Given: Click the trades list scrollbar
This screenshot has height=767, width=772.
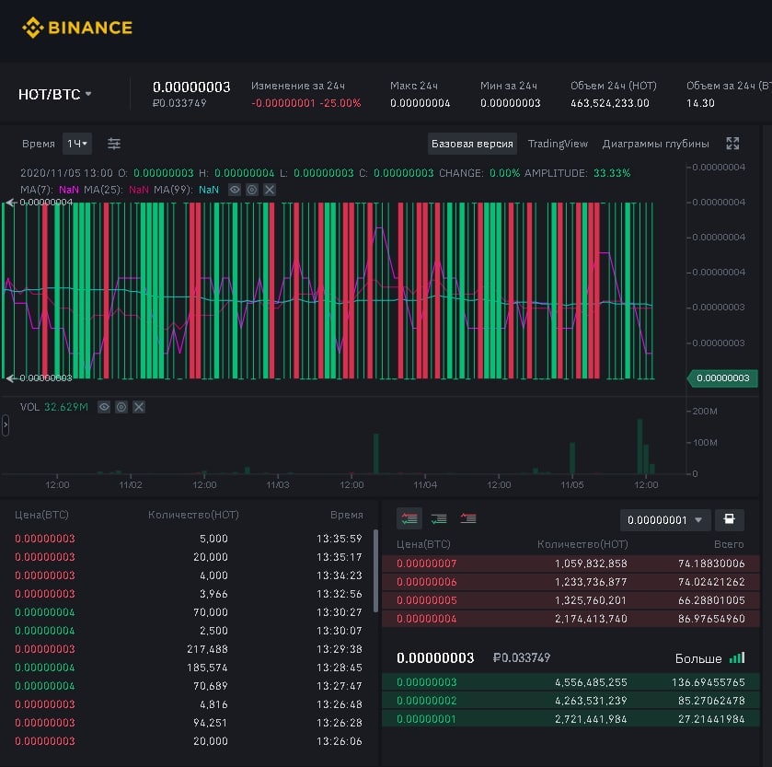Looking at the screenshot, I should (x=375, y=571).
